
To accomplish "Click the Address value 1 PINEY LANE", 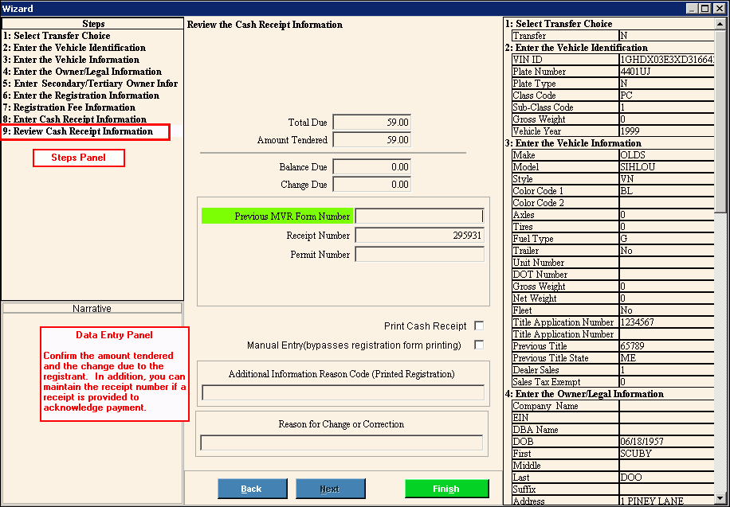I will (x=667, y=501).
